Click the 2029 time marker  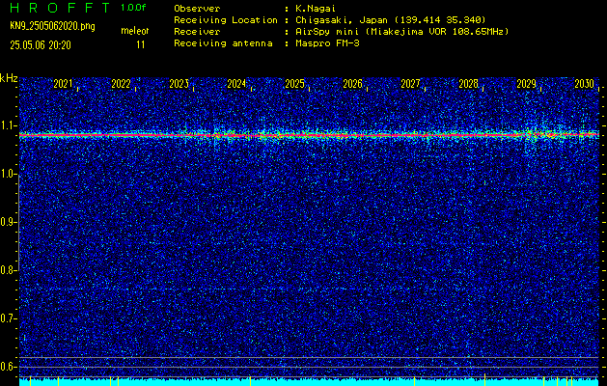click(x=527, y=84)
